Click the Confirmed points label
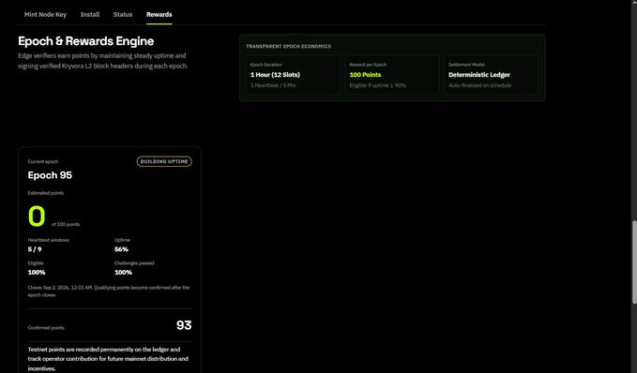This screenshot has width=637, height=373. [x=46, y=328]
